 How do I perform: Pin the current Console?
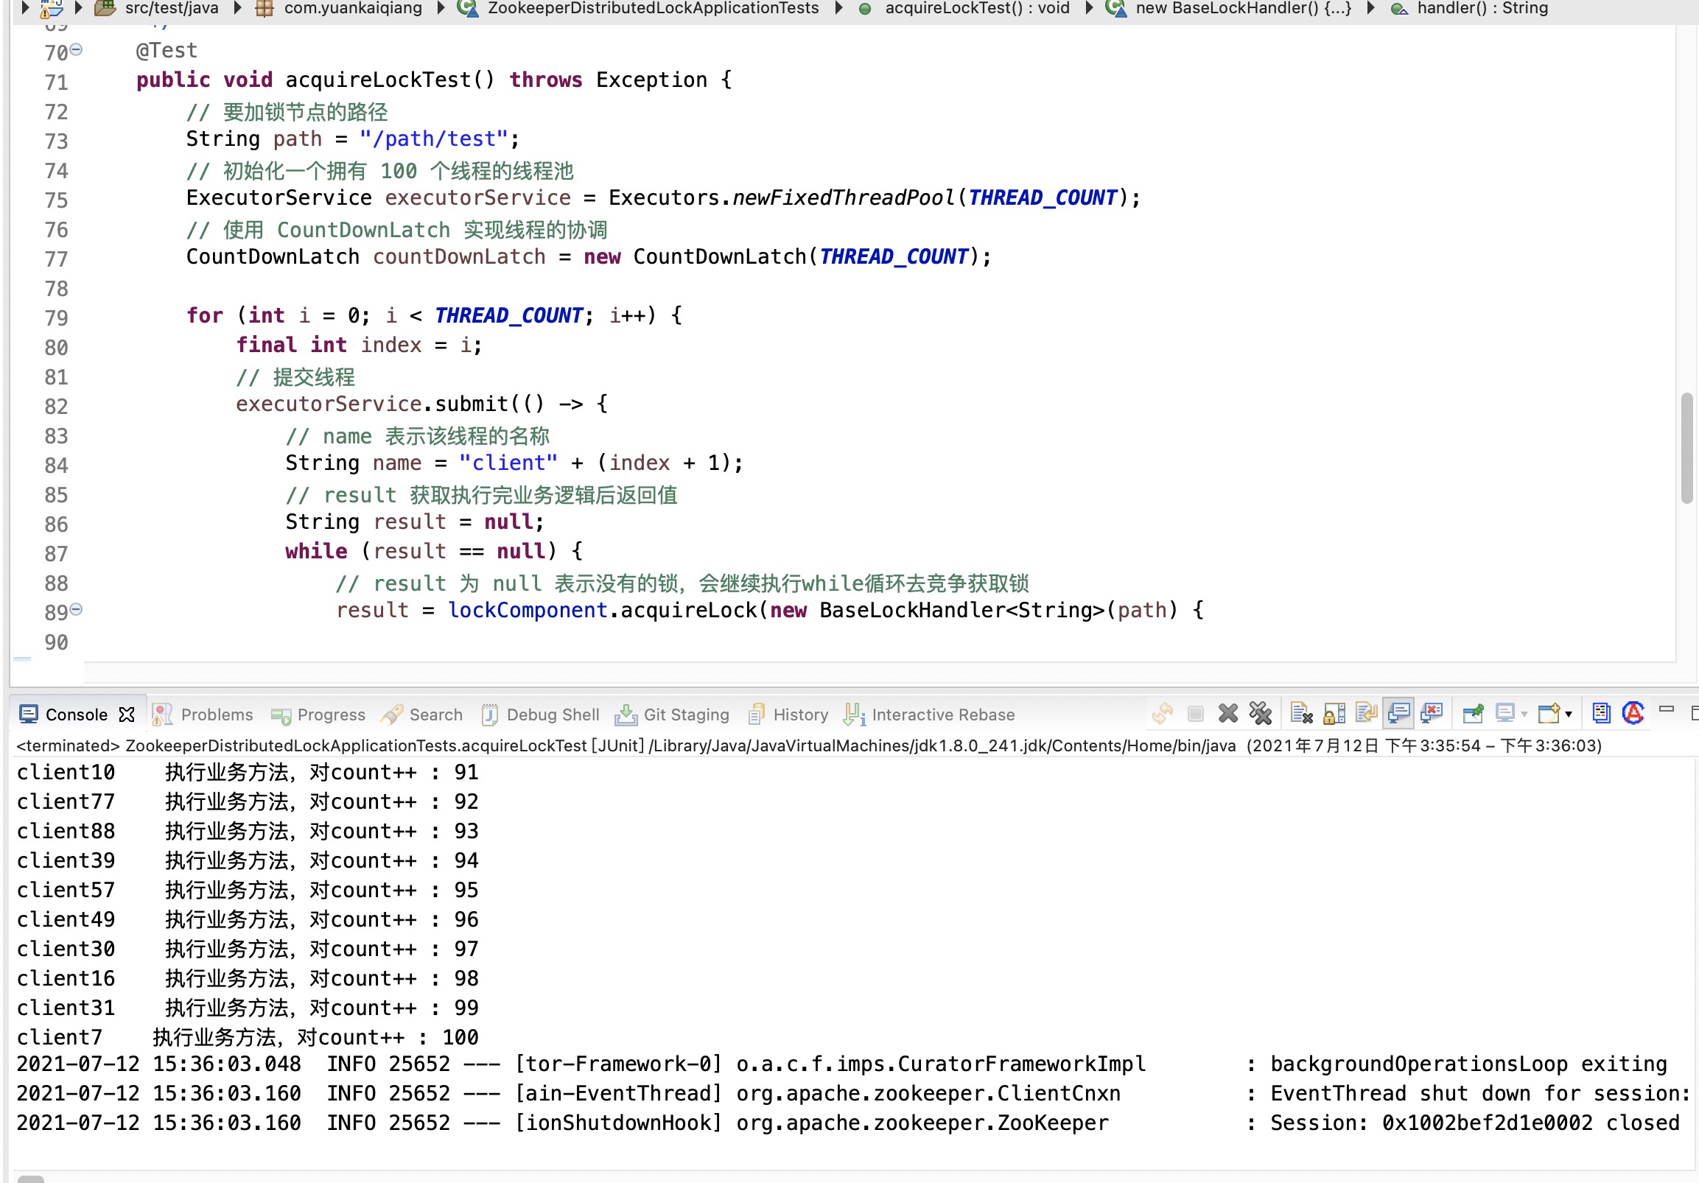(x=1473, y=714)
